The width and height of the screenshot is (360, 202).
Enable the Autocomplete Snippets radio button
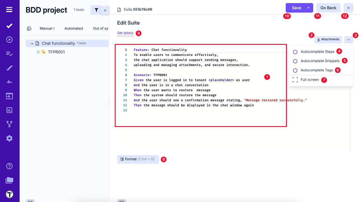point(295,61)
